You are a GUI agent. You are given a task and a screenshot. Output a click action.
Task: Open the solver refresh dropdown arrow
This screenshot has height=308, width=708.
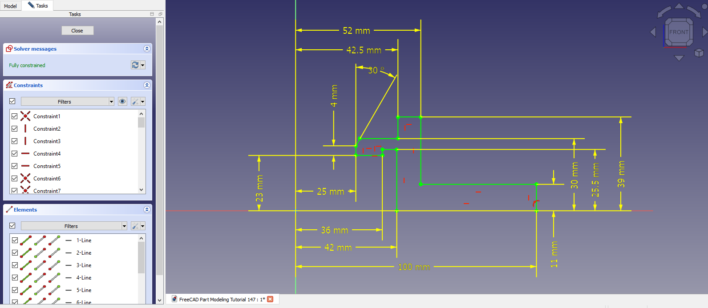point(142,65)
